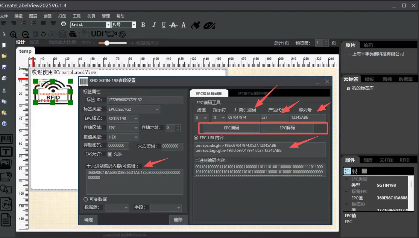419x238 pixels.
Task: Open the 存储区域 EPC dropdown
Action: [x=123, y=128]
